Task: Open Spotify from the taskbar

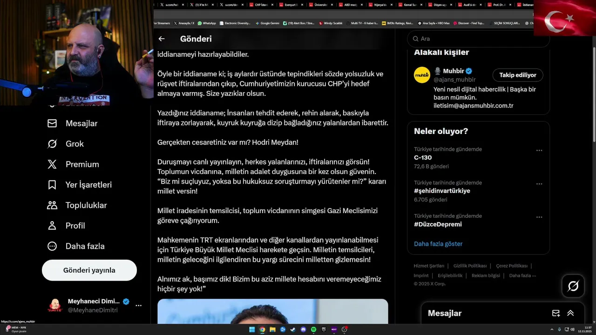Action: tap(313, 329)
